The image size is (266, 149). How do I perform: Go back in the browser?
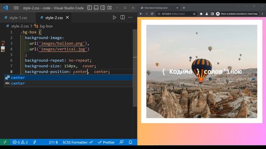click(x=141, y=14)
